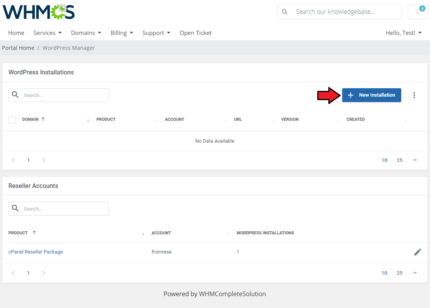Expand the Billing dropdown menu
The width and height of the screenshot is (430, 308).
click(122, 33)
